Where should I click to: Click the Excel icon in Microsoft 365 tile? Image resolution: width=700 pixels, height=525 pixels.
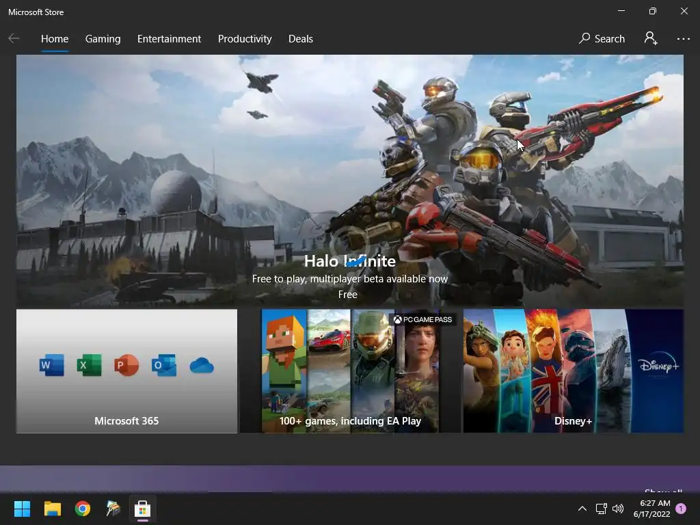click(89, 365)
